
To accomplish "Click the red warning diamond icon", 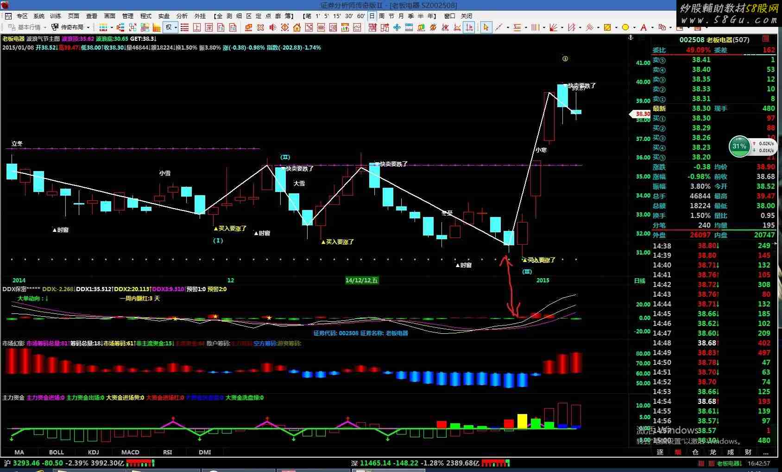I will (x=285, y=27).
